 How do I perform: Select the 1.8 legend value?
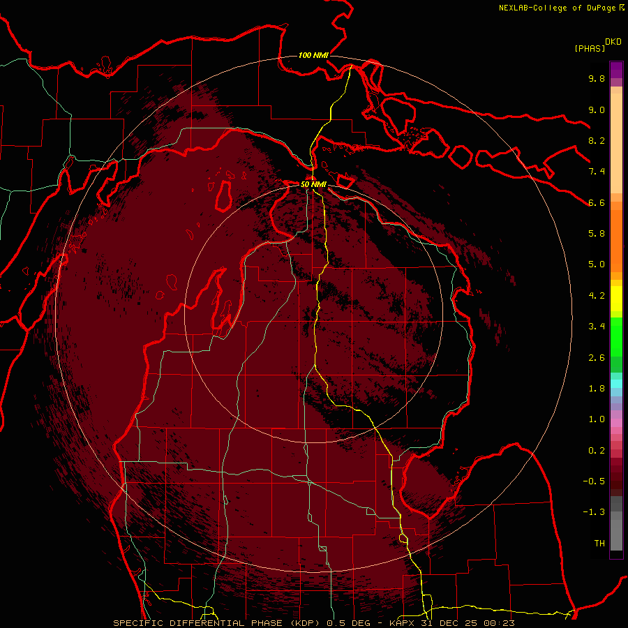tap(597, 389)
